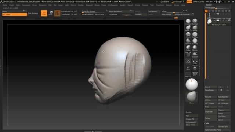The image size is (235, 132).
Task: Select the ClayBuildup brush
Action: point(188,21)
